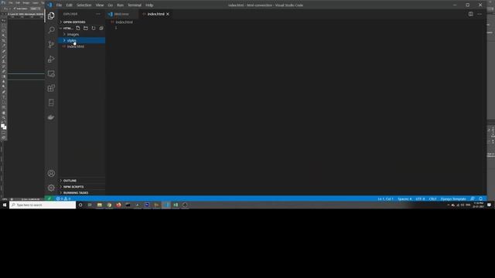Click CRLF end of line setting
Screen dimensions: 495x278
[x=433, y=198]
